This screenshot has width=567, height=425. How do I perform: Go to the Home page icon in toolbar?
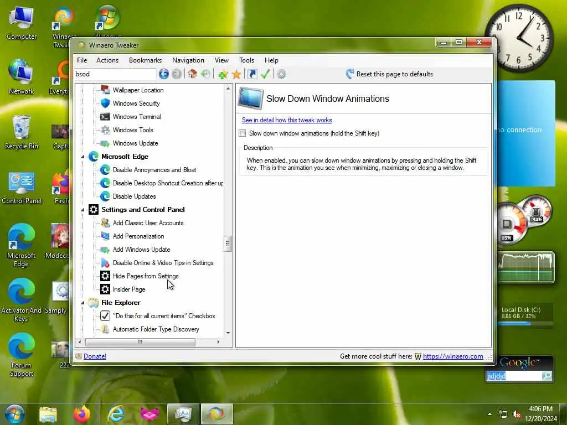192,74
